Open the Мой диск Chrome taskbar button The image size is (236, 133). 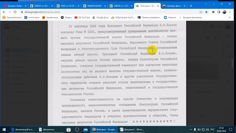coord(104,130)
